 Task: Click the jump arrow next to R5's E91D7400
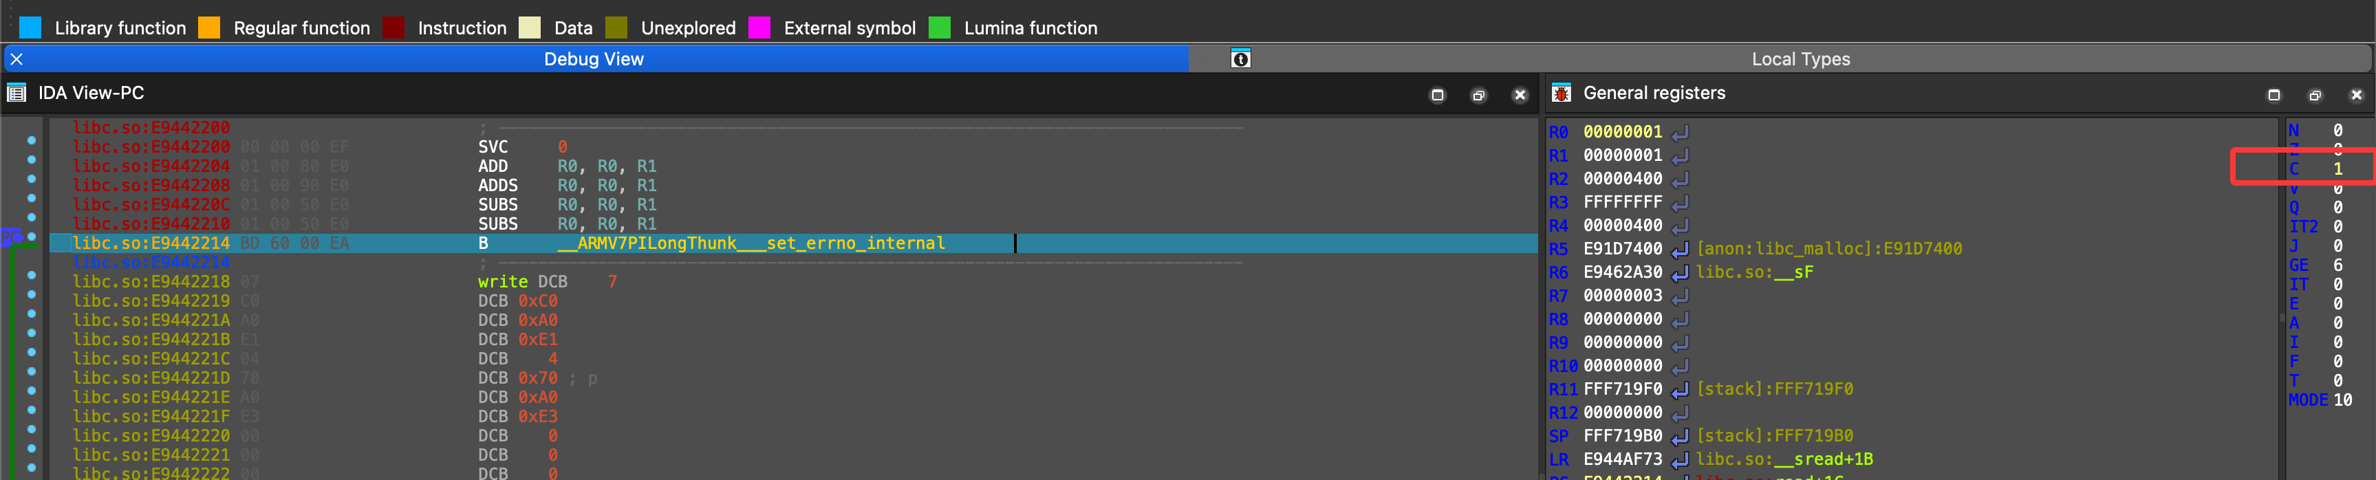(x=1680, y=250)
